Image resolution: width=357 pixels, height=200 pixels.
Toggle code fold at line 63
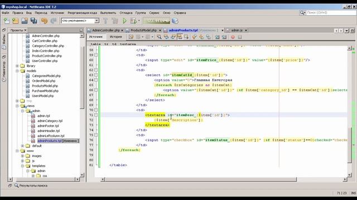point(96,75)
